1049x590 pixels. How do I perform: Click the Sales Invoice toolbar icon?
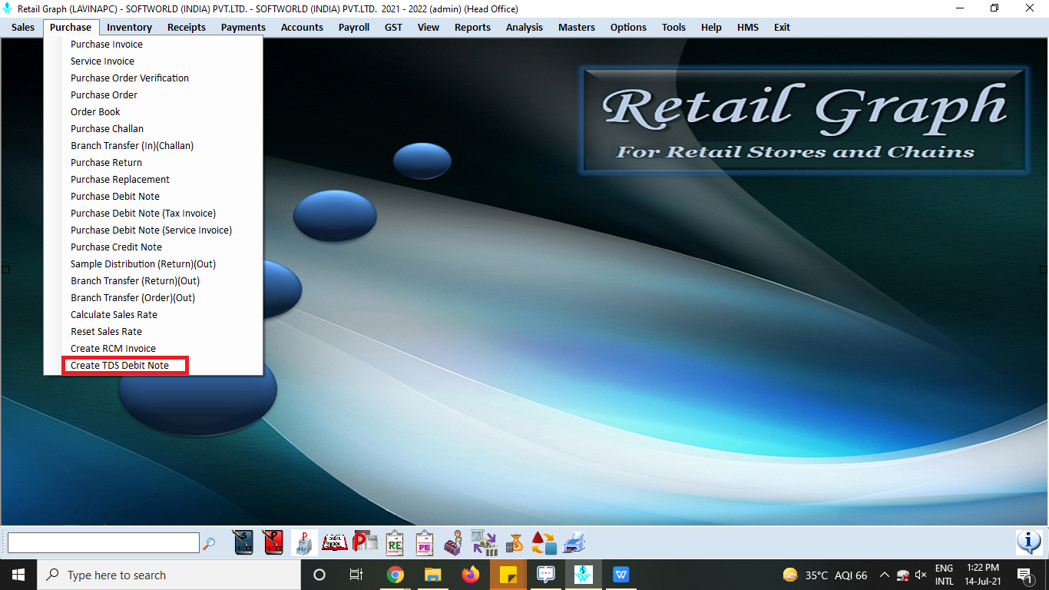[x=243, y=542]
